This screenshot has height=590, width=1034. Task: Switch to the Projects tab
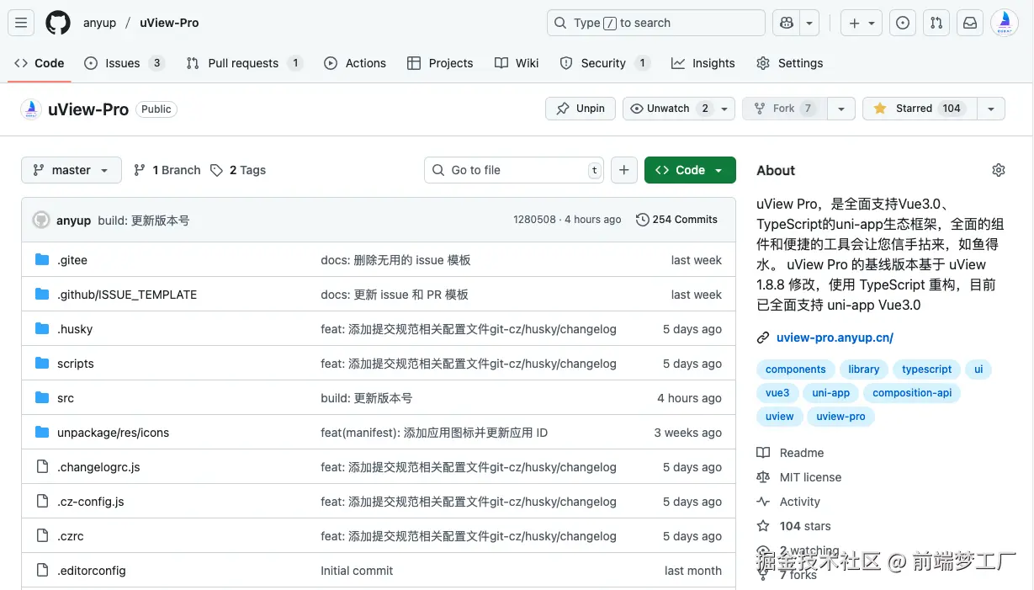pos(440,63)
